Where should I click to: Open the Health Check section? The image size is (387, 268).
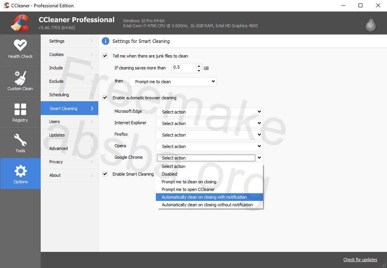20,50
